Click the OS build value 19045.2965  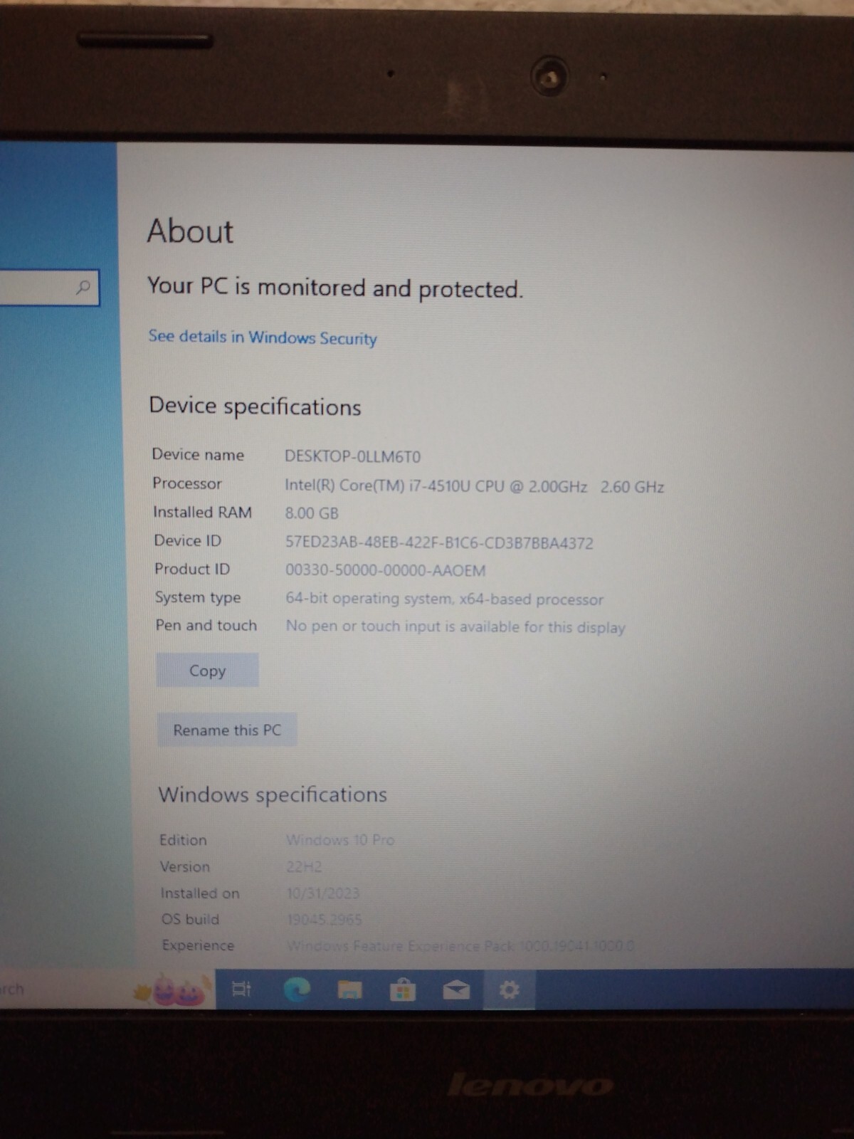point(325,919)
